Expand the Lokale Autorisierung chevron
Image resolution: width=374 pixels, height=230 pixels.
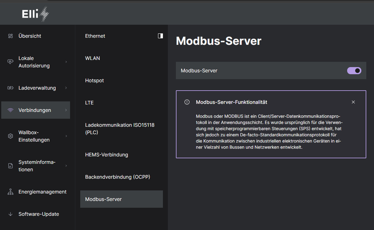pos(66,62)
